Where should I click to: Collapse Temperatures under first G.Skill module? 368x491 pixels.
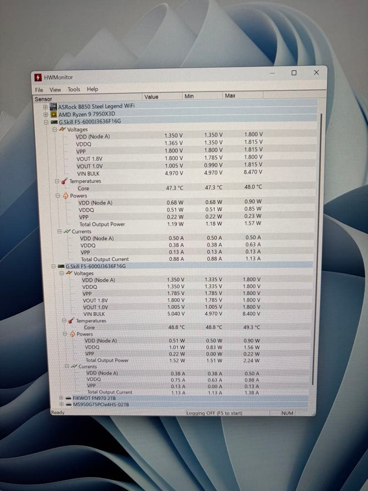coord(57,181)
